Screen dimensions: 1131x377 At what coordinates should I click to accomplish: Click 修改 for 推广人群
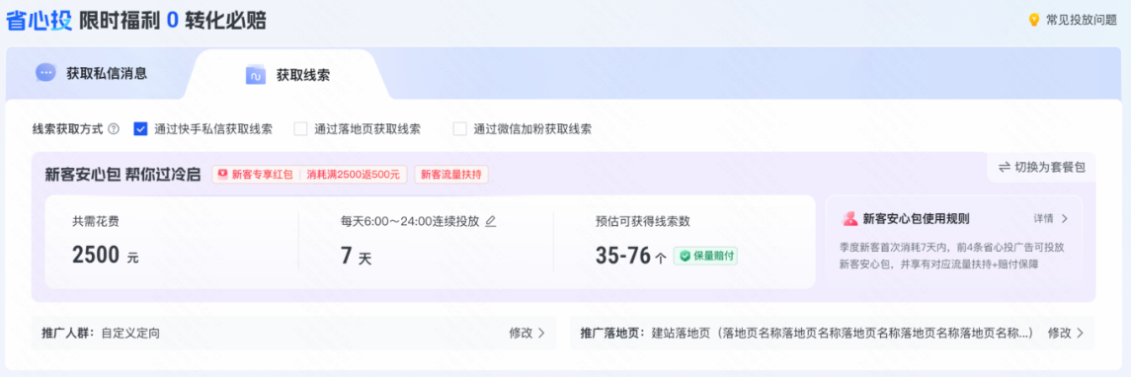pyautogui.click(x=520, y=333)
